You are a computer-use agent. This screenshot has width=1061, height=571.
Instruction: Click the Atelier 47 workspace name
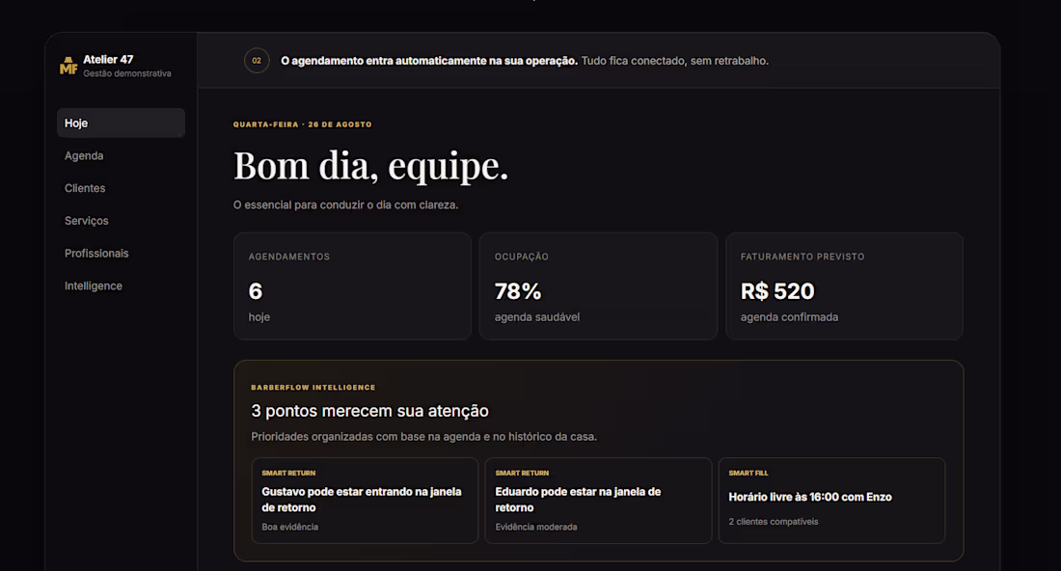click(108, 60)
